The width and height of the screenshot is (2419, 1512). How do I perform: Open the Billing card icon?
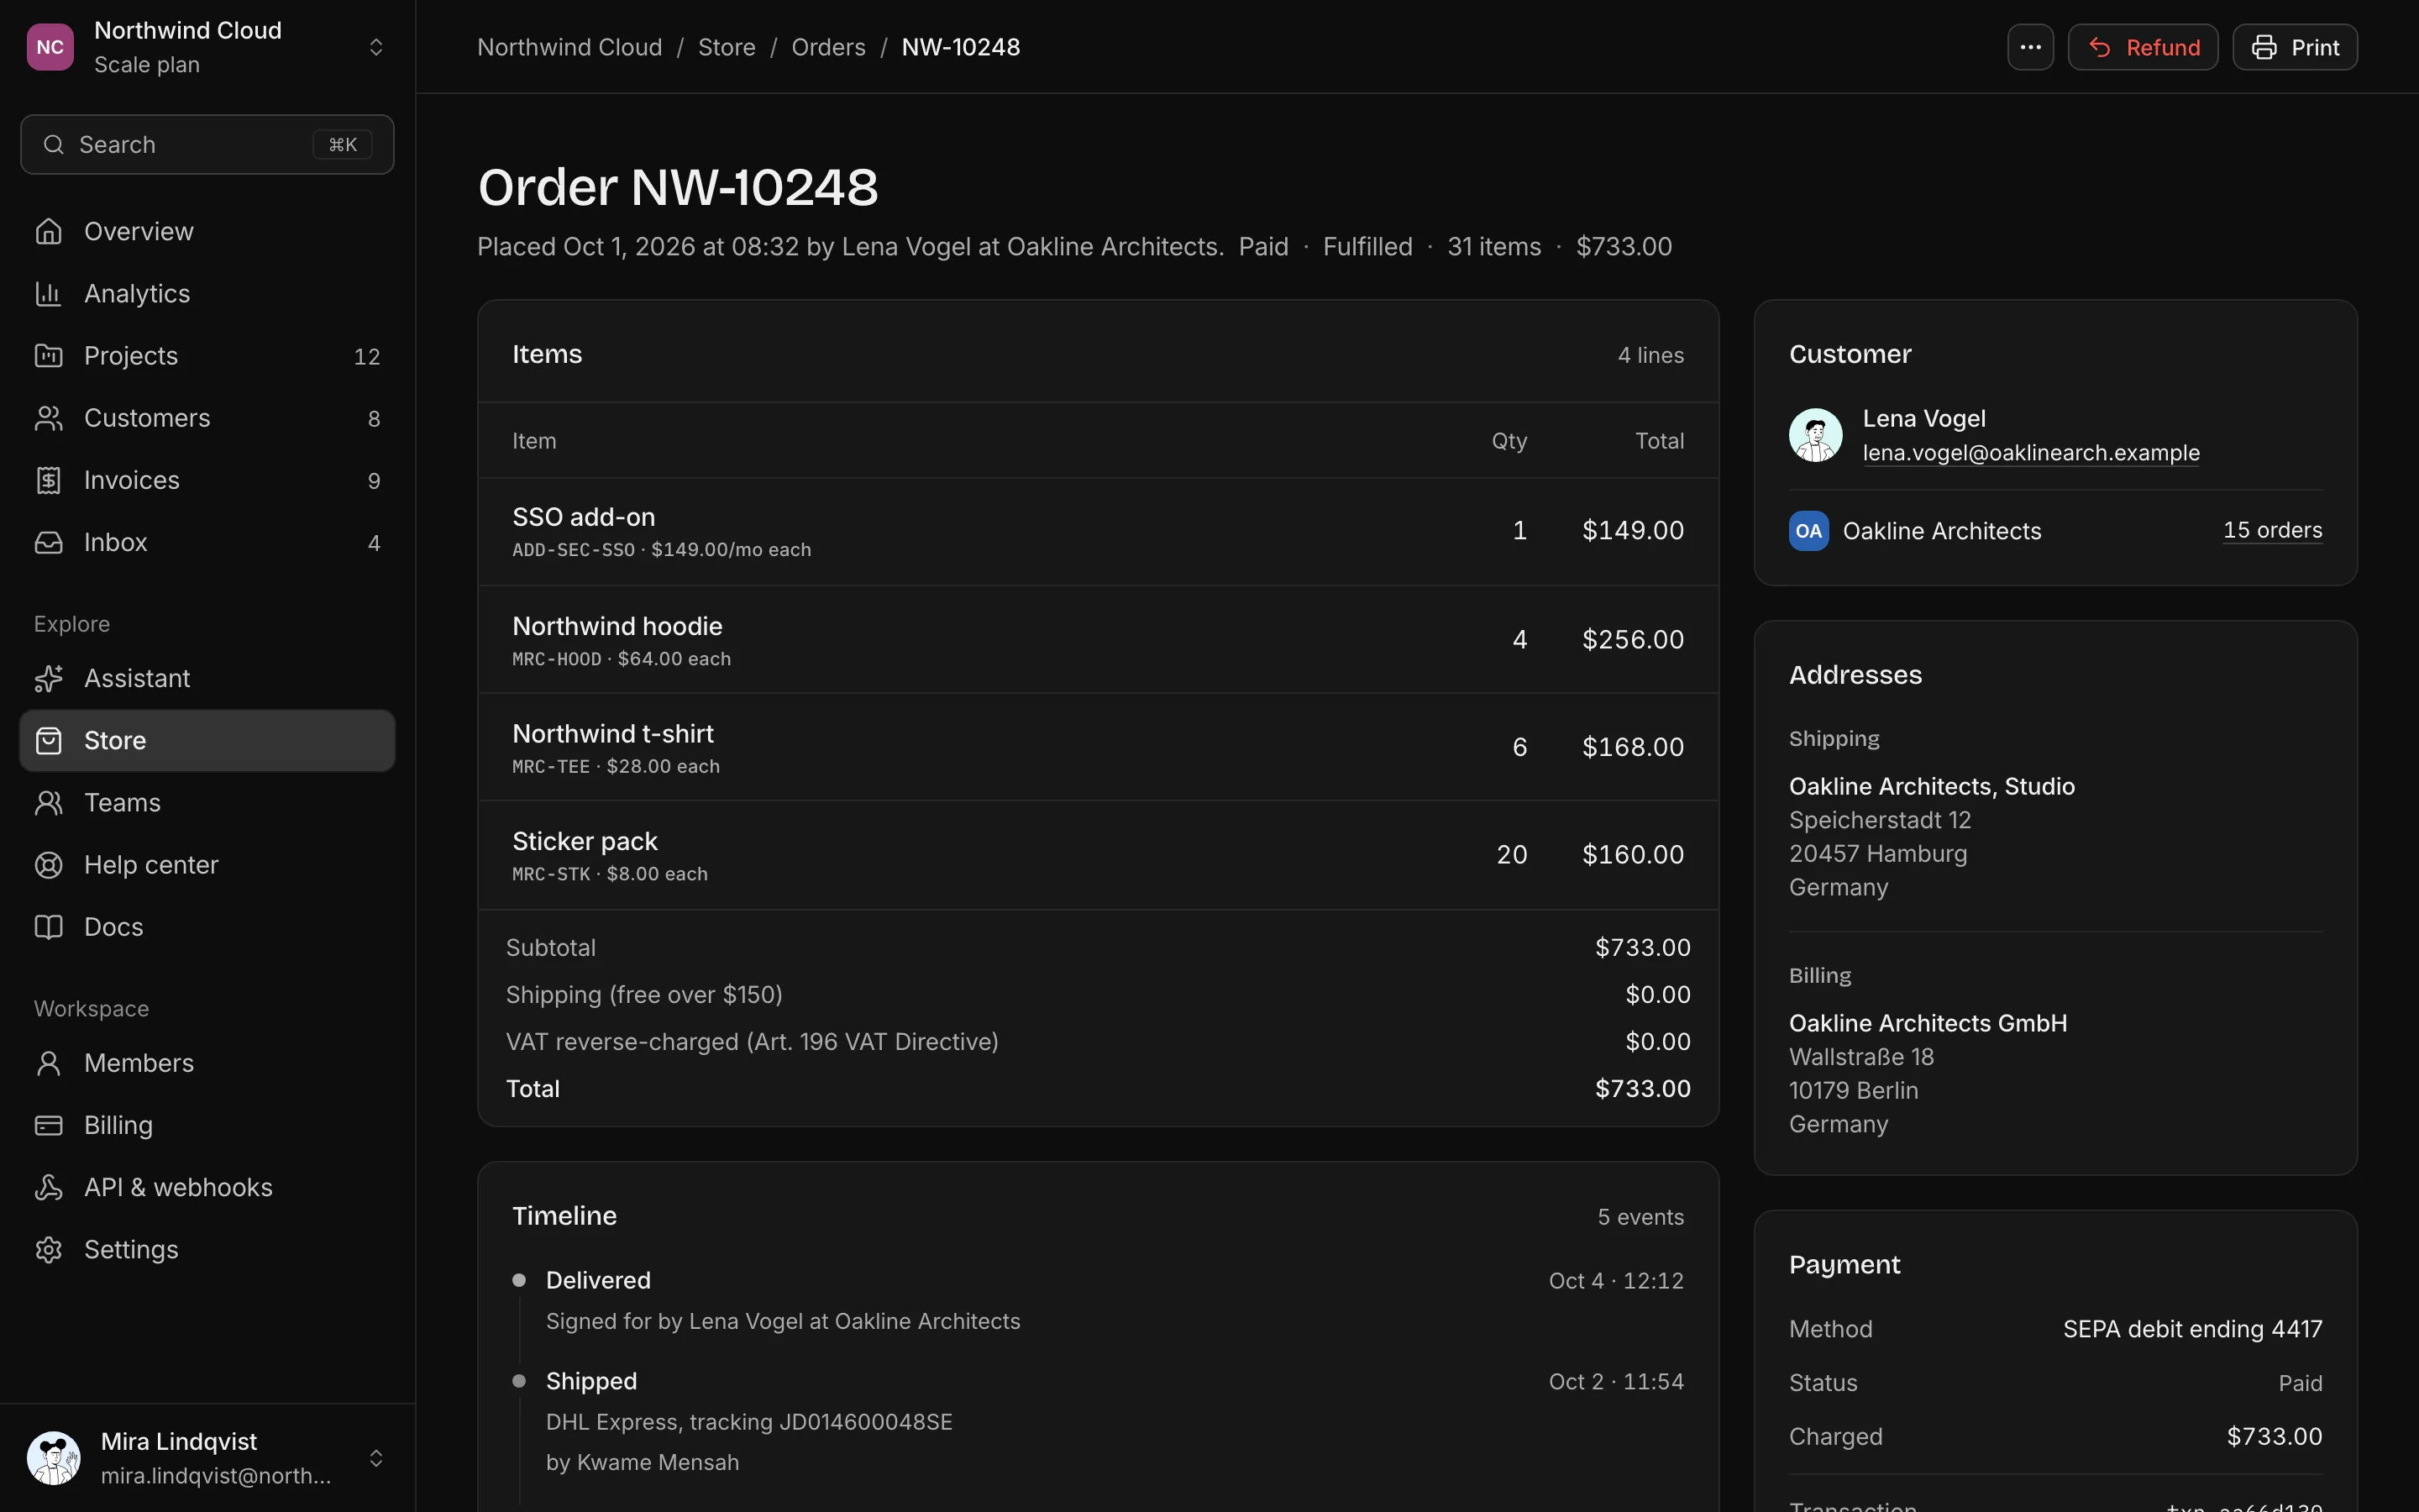point(48,1125)
